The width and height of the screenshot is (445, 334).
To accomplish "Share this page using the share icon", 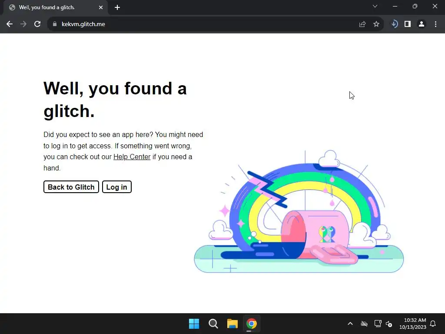I will point(362,24).
